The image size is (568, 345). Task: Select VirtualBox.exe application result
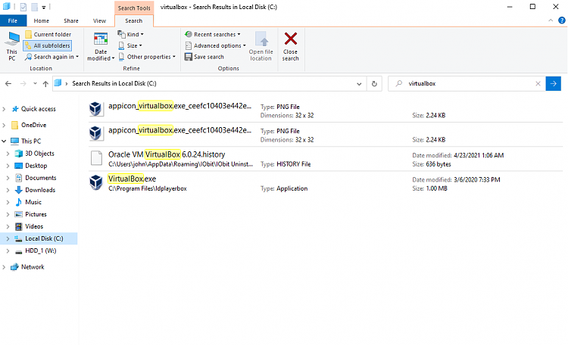click(326, 183)
